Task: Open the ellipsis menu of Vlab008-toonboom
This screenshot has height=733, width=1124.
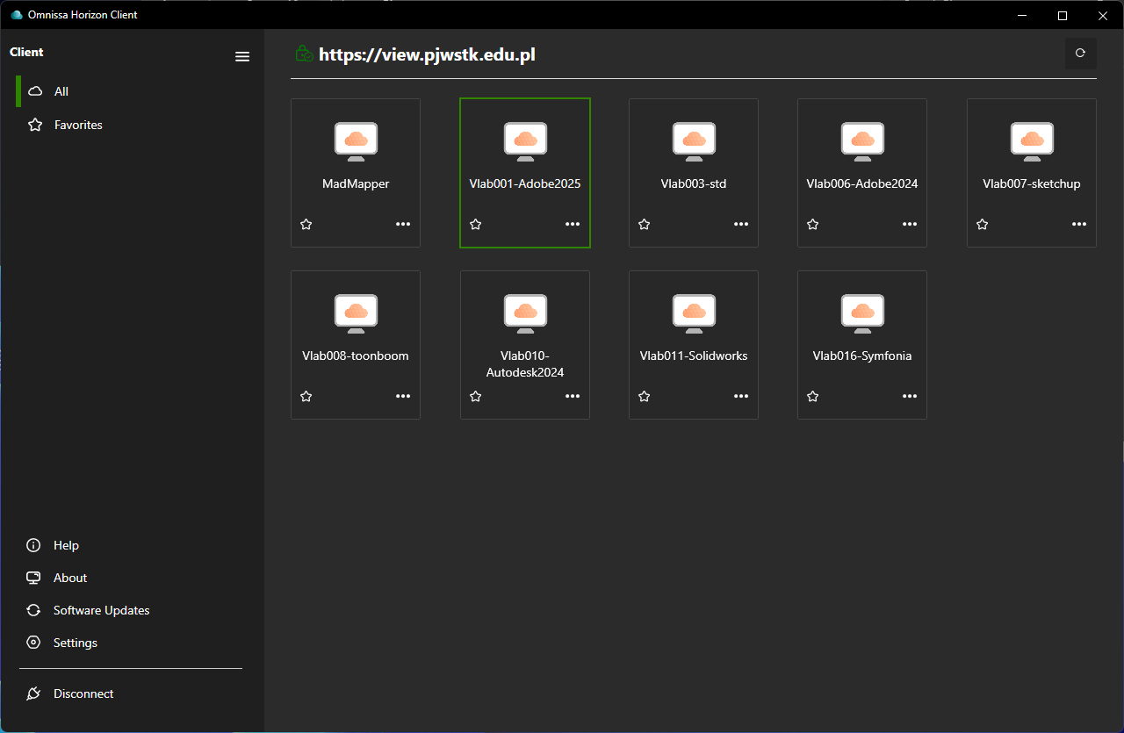Action: tap(403, 396)
